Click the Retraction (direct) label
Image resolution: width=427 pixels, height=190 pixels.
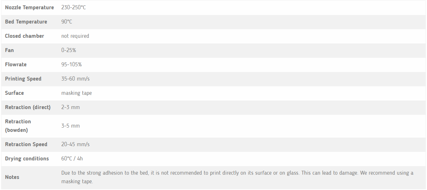(28, 107)
